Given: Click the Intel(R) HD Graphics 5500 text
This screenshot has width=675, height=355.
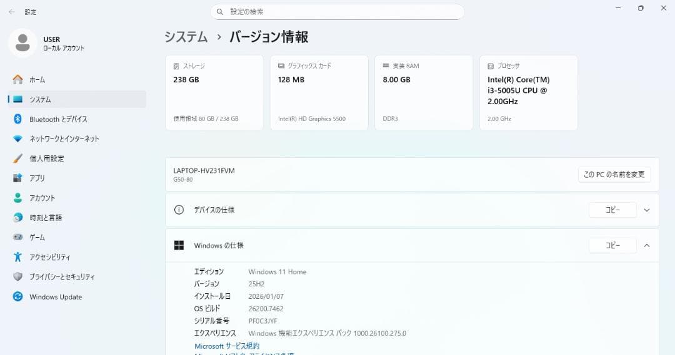Looking at the screenshot, I should pyautogui.click(x=312, y=119).
